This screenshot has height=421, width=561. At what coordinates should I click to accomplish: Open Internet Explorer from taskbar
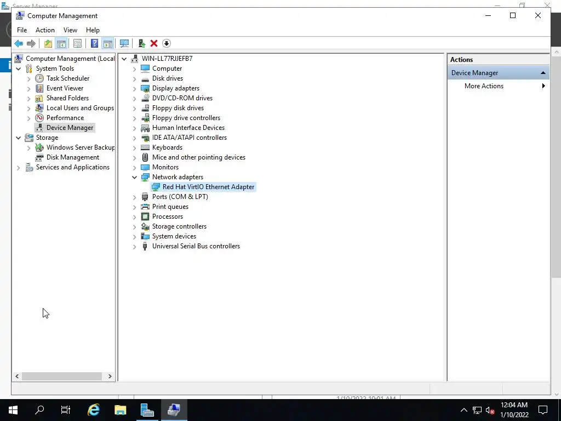(93, 410)
